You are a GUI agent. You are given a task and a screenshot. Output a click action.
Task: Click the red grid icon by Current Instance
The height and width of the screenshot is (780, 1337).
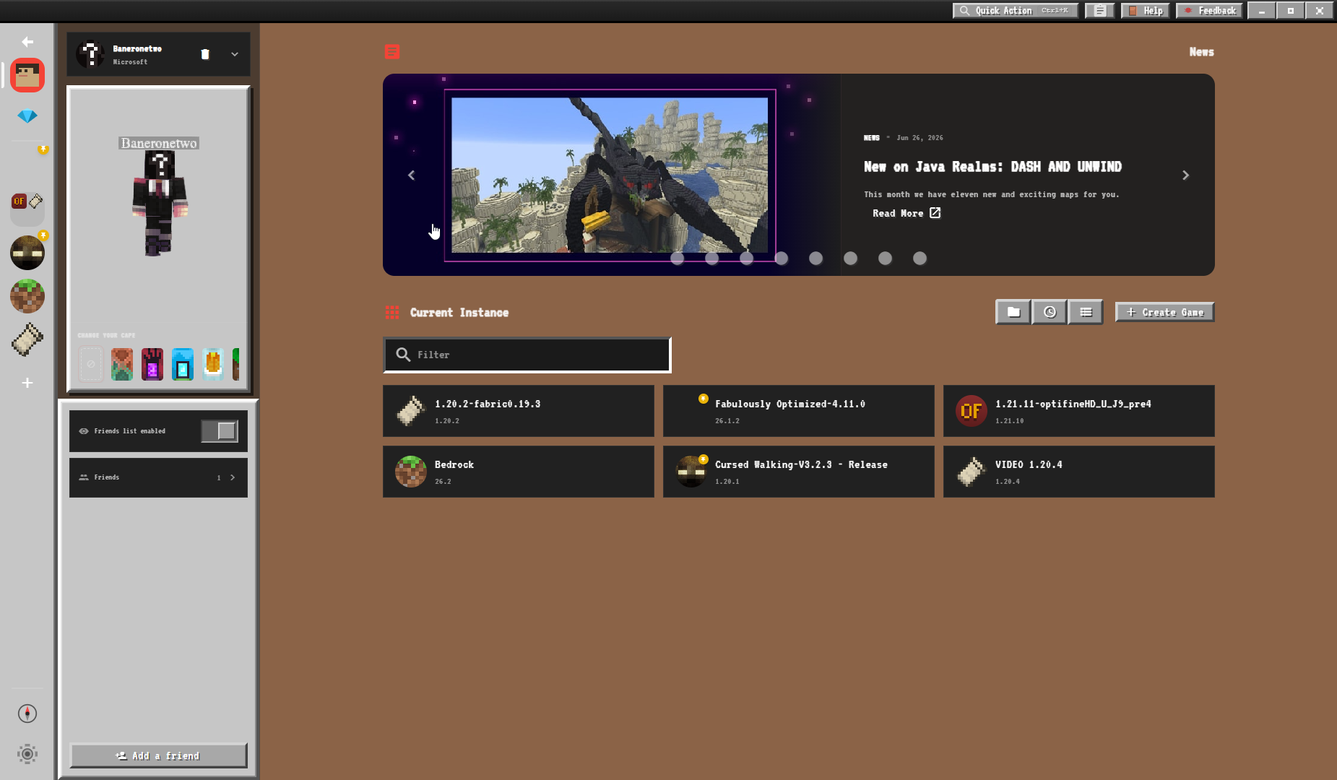(392, 313)
